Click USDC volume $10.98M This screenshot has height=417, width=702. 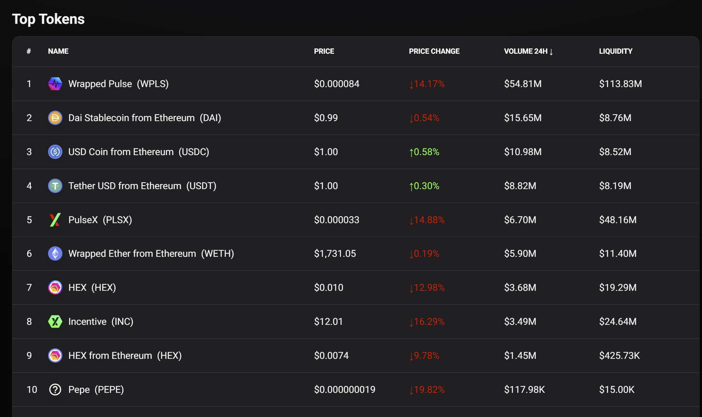point(523,152)
